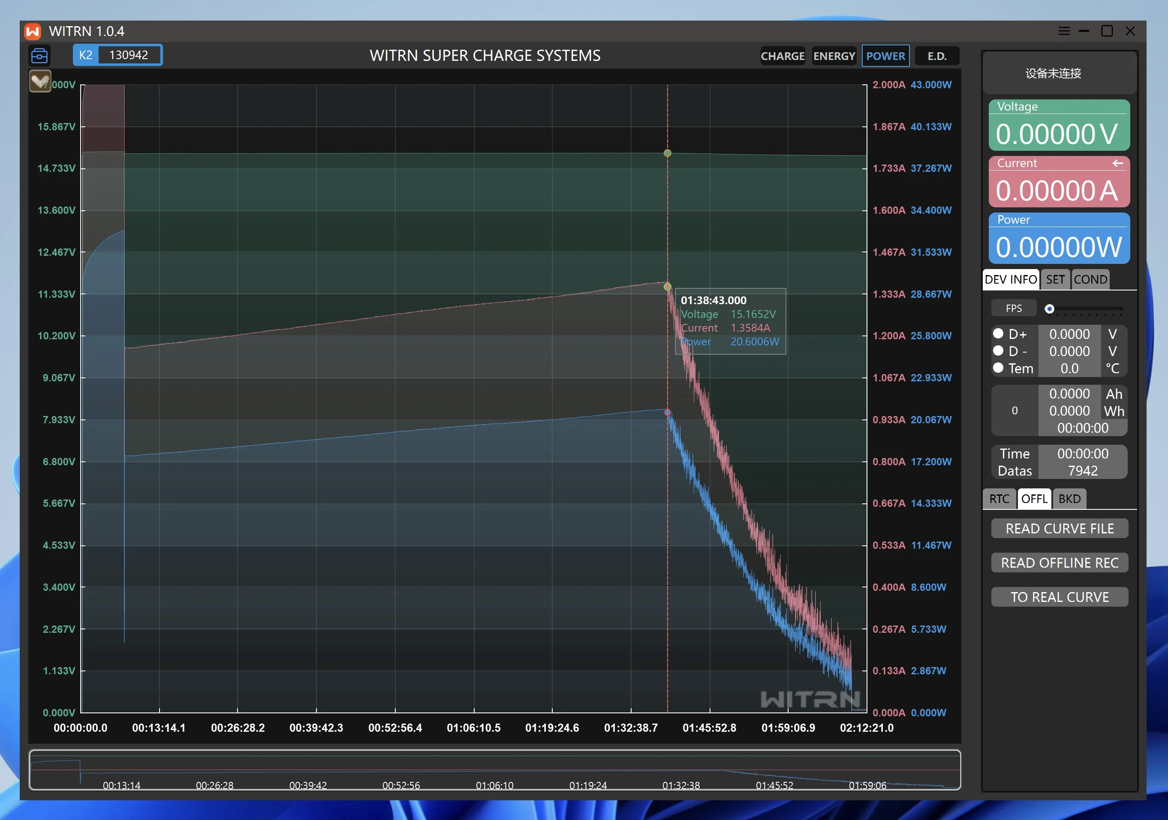Click the tooltip Voltage value 15.1652V

(753, 314)
